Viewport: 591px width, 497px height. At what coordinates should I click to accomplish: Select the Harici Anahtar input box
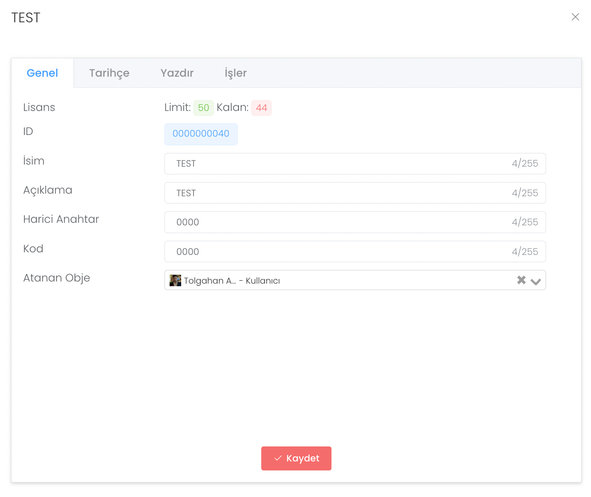click(x=338, y=222)
